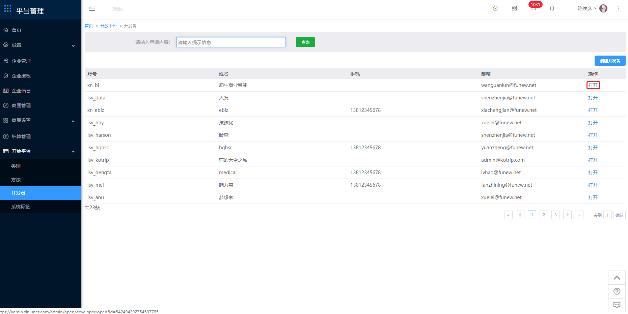628x314 pixels.
Task: Select the 类别 submenu item
Action: pos(40,166)
